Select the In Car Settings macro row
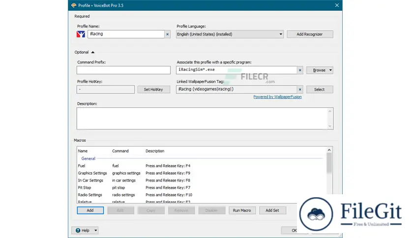The height and width of the screenshot is (238, 411). pos(202,180)
